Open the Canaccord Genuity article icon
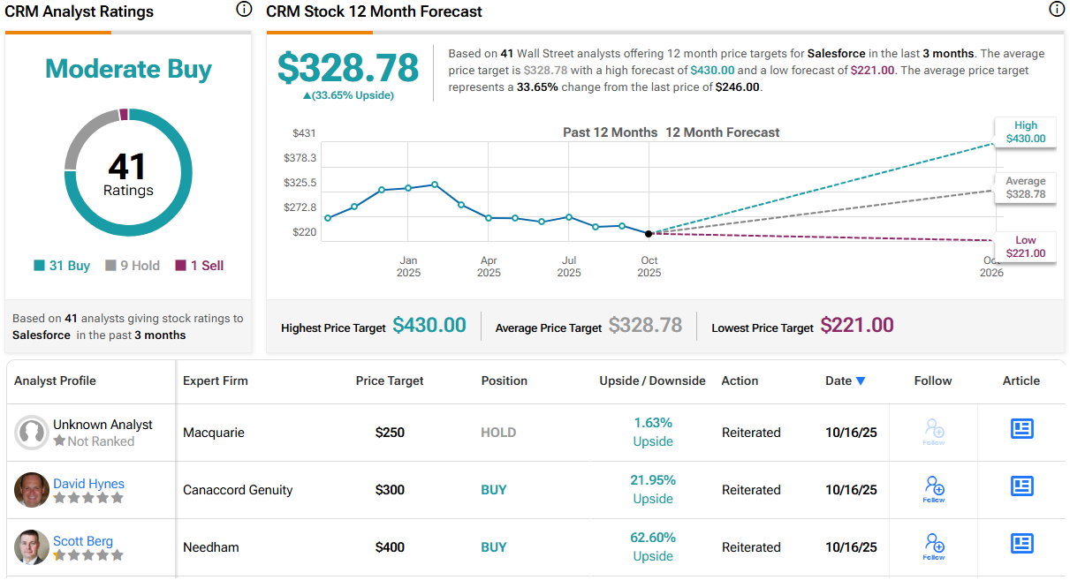The height and width of the screenshot is (580, 1070). 1021,486
